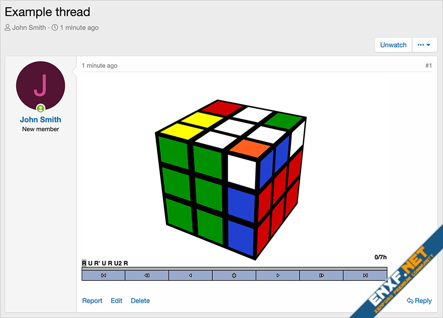Delete this post
443x318 pixels.
(x=140, y=301)
